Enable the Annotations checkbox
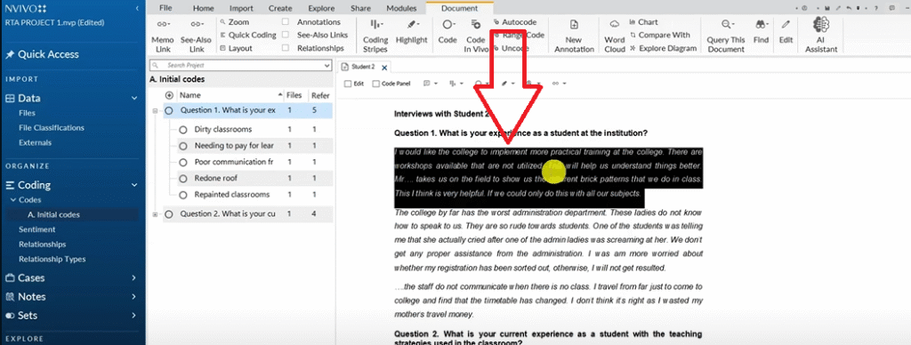 [x=286, y=22]
